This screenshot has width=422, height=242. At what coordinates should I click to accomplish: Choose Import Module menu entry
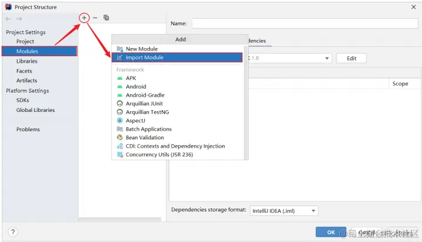(177, 57)
